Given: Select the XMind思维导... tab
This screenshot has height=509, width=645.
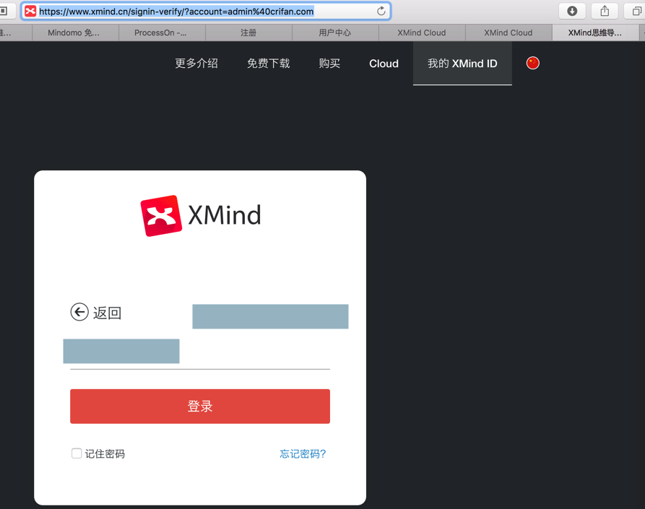Looking at the screenshot, I should [x=595, y=32].
